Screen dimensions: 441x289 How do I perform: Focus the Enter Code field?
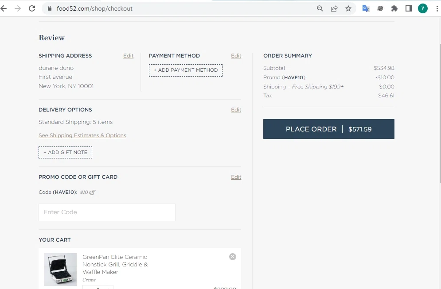[x=107, y=212]
